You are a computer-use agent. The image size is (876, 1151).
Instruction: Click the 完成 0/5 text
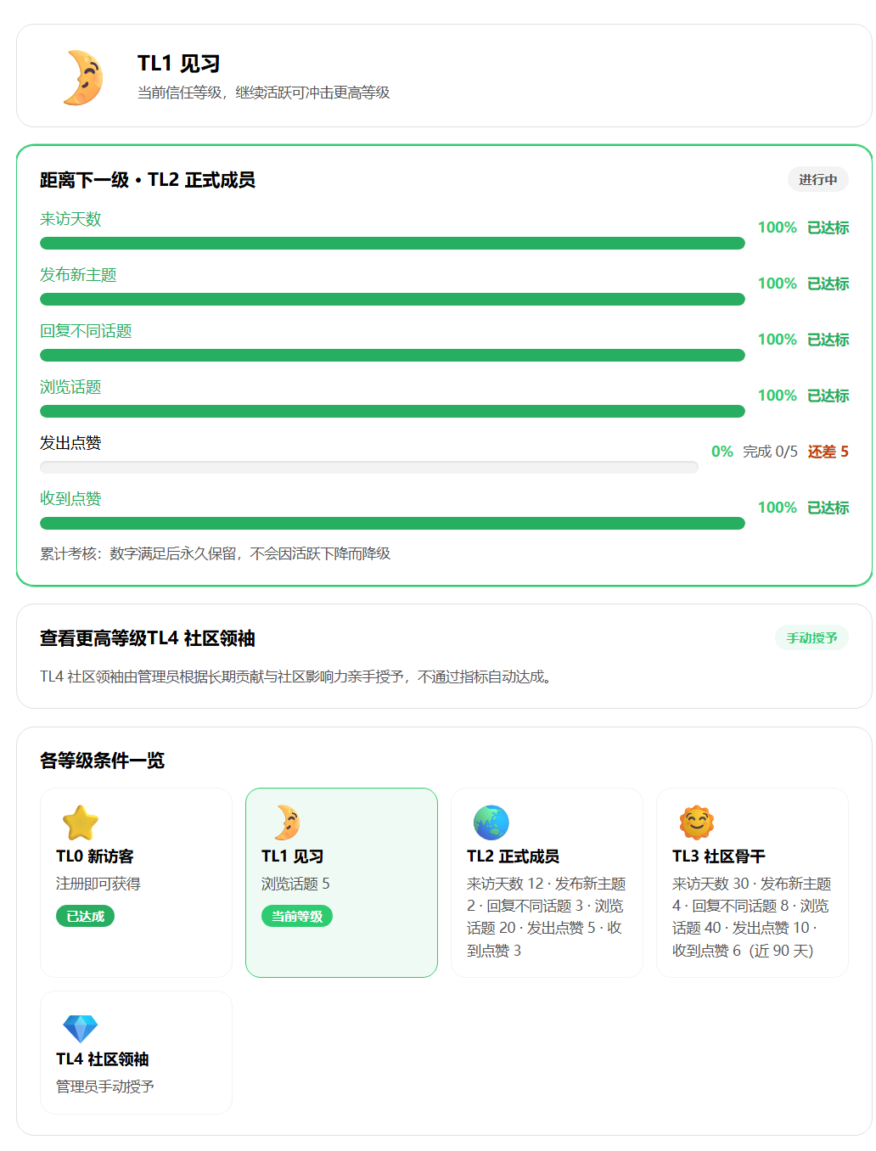770,452
